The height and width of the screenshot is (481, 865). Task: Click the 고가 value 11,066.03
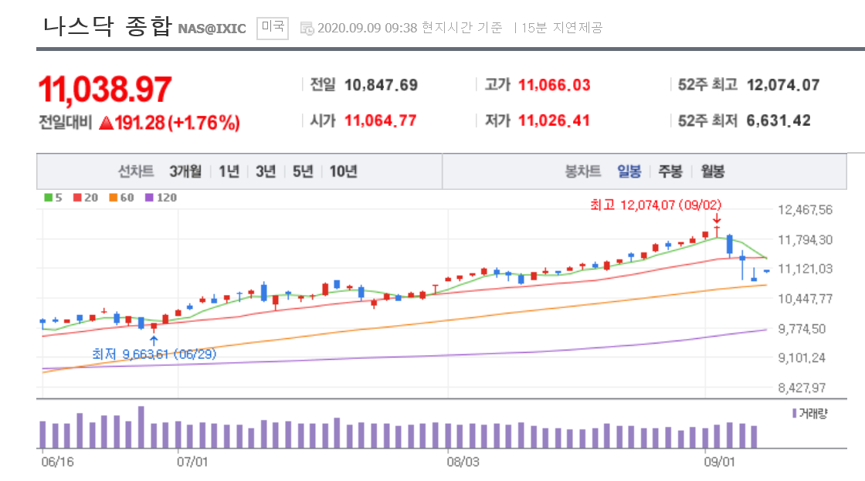pyautogui.click(x=555, y=85)
